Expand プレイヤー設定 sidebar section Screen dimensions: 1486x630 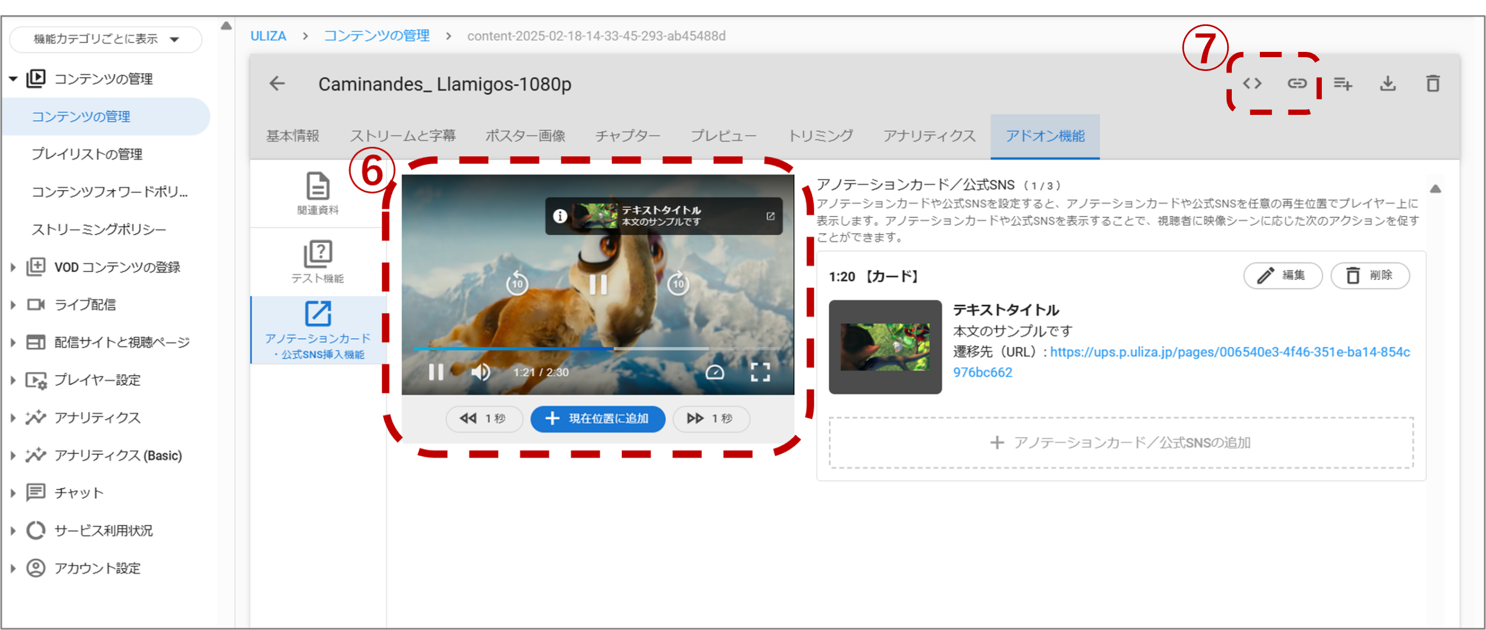coord(13,380)
